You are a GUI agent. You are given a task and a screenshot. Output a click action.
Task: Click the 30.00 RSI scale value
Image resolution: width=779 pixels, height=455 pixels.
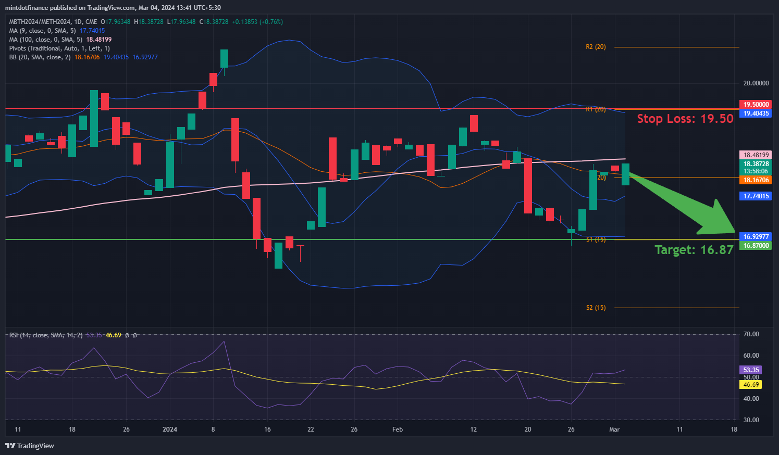[751, 420]
